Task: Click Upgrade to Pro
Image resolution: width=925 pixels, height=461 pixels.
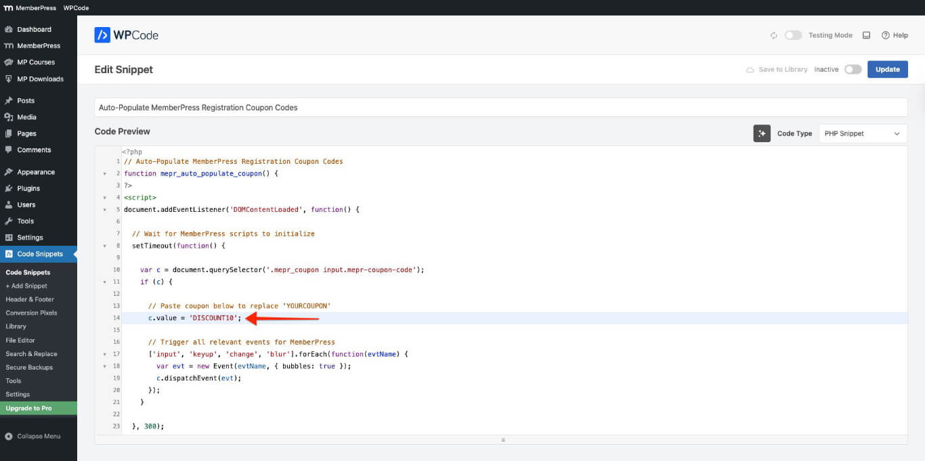Action: click(28, 408)
